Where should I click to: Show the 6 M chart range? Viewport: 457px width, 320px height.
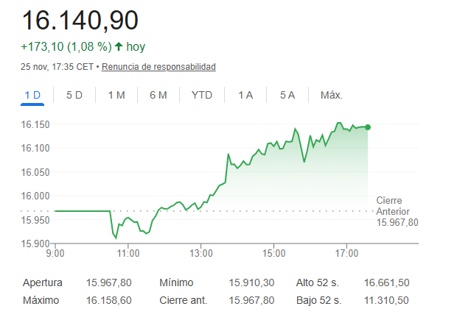tap(158, 95)
